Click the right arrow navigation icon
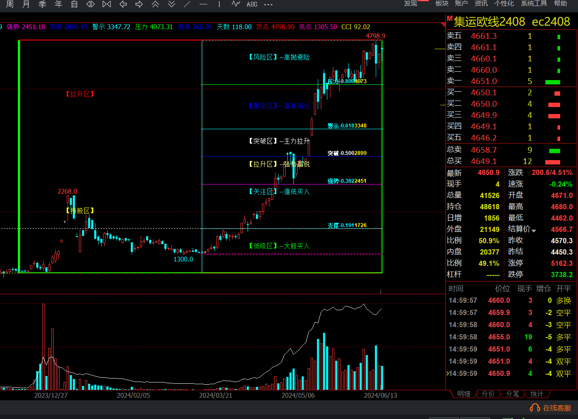This screenshot has width=578, height=419. (139, 4)
